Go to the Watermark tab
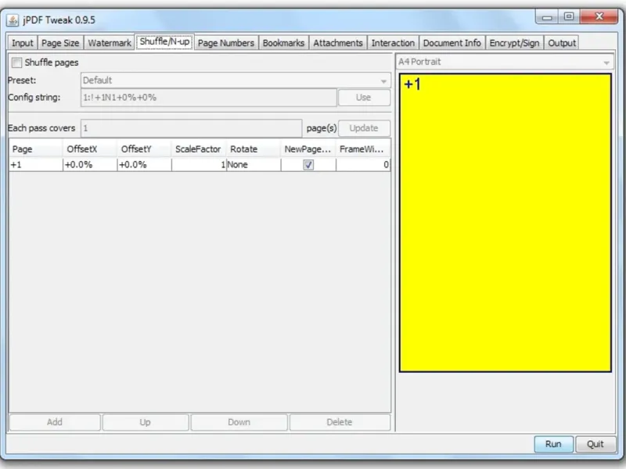This screenshot has width=626, height=469. coord(110,43)
